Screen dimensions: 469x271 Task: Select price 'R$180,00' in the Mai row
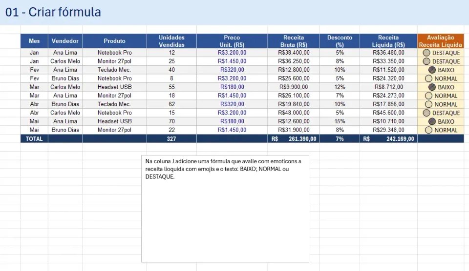[x=232, y=121]
